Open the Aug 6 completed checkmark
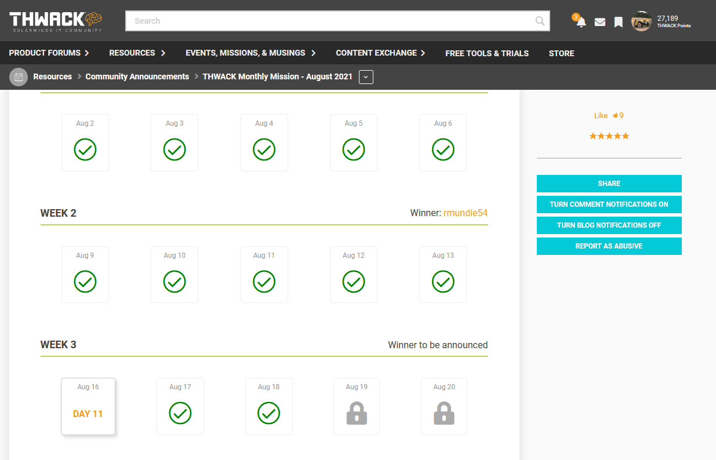Image resolution: width=716 pixels, height=460 pixels. pyautogui.click(x=443, y=149)
